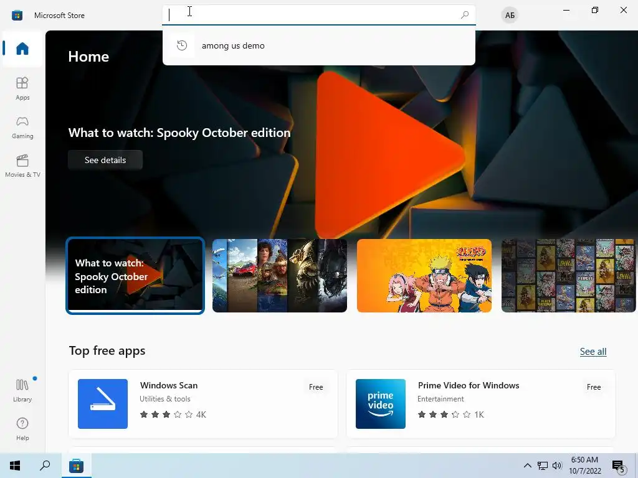Select Spooky October edition thumbnail
638x478 pixels.
[135, 276]
